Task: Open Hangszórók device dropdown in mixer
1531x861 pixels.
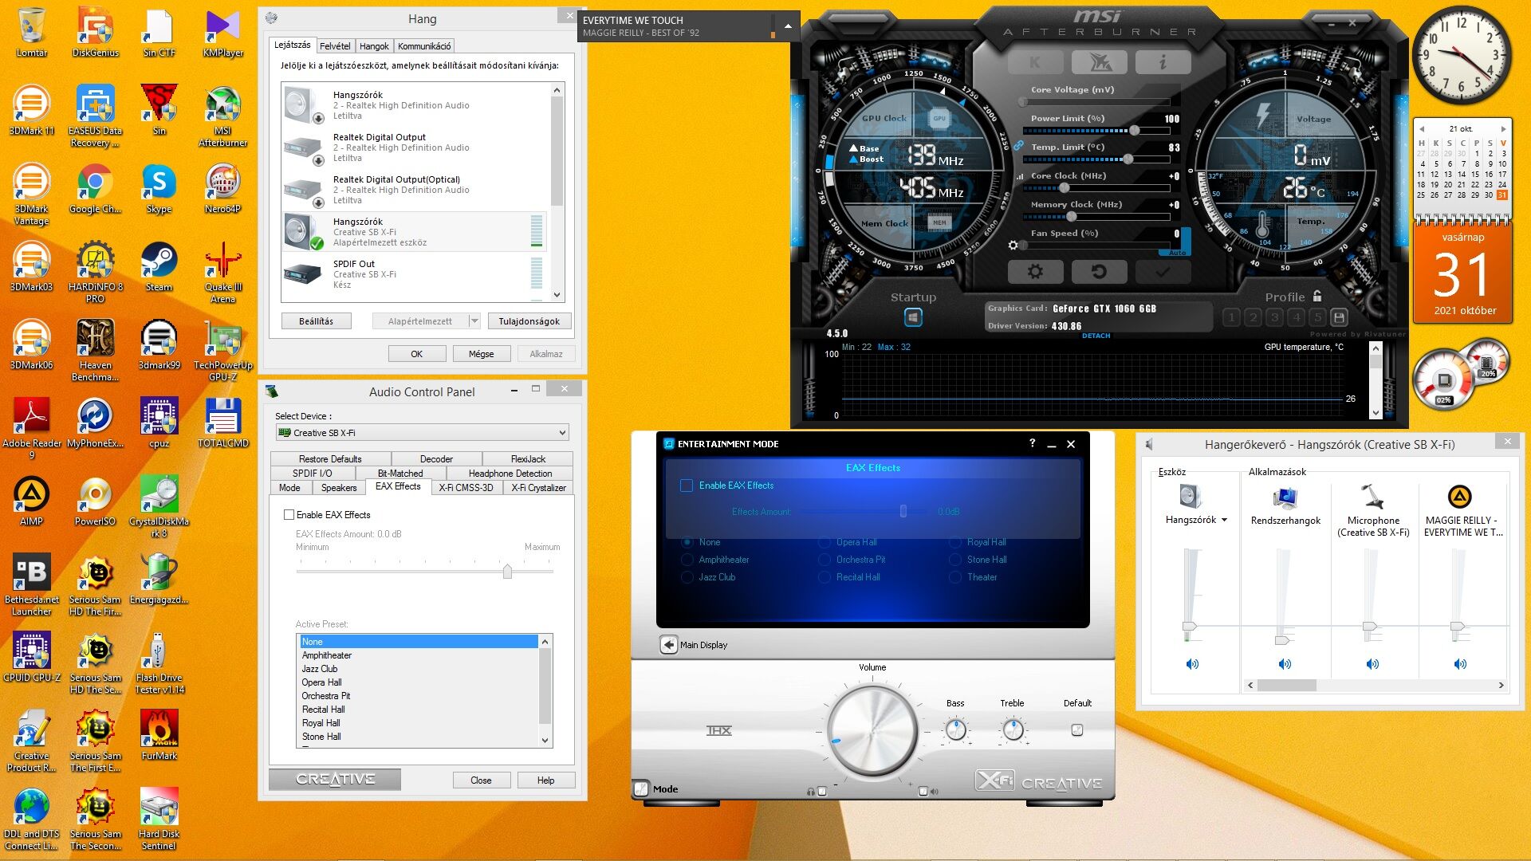Action: click(x=1224, y=520)
